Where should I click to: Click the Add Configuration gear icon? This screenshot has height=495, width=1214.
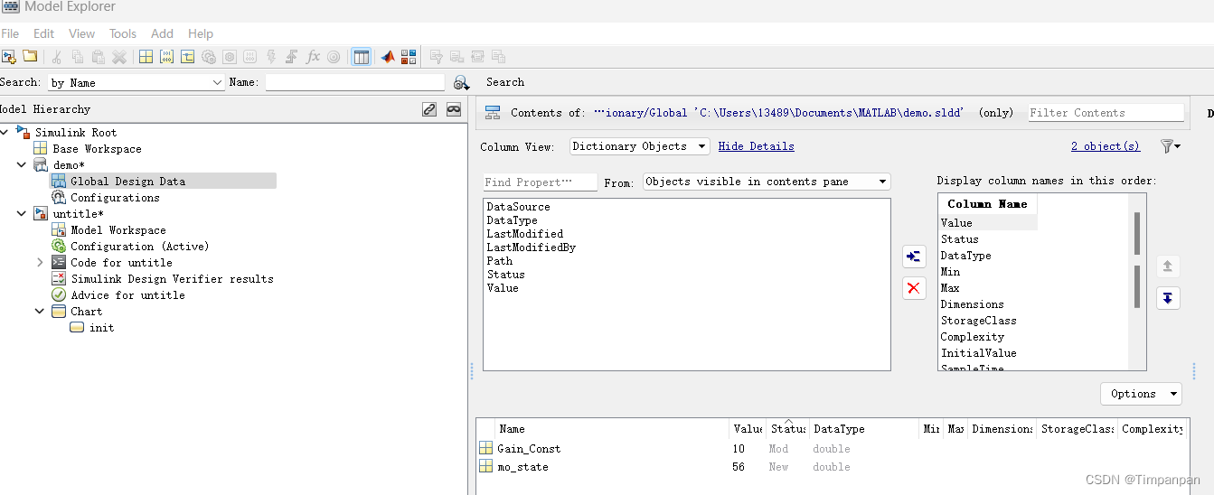point(209,57)
